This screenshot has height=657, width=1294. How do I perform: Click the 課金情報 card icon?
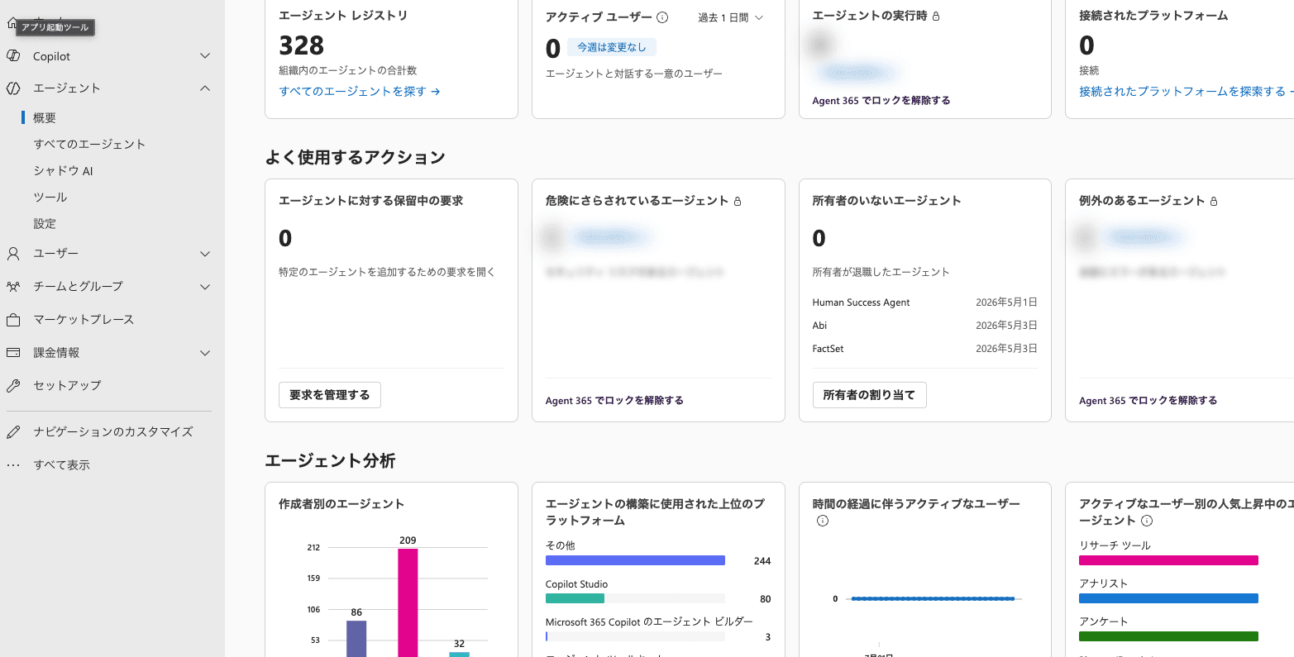coord(13,353)
